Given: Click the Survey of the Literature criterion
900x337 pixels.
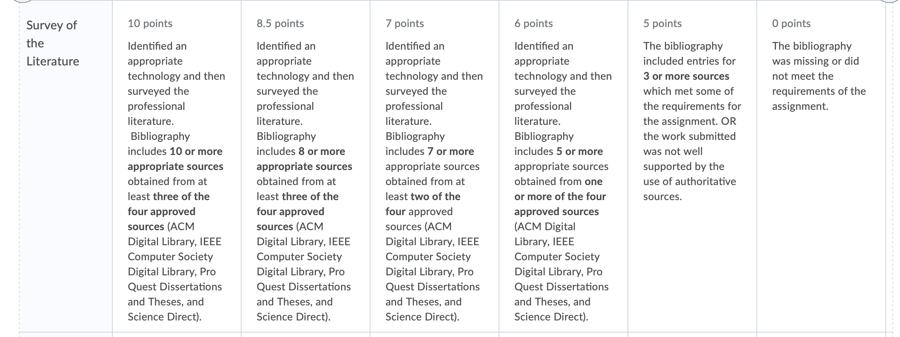Looking at the screenshot, I should coord(53,43).
